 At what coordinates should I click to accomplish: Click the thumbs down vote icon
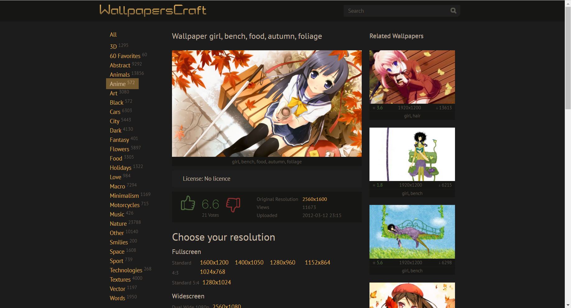(x=233, y=205)
